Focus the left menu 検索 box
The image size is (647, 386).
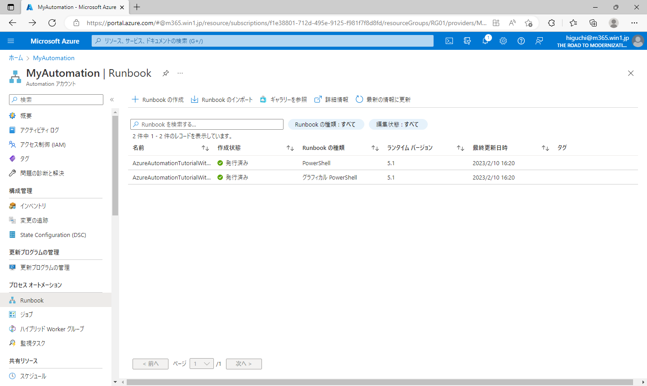(x=56, y=100)
